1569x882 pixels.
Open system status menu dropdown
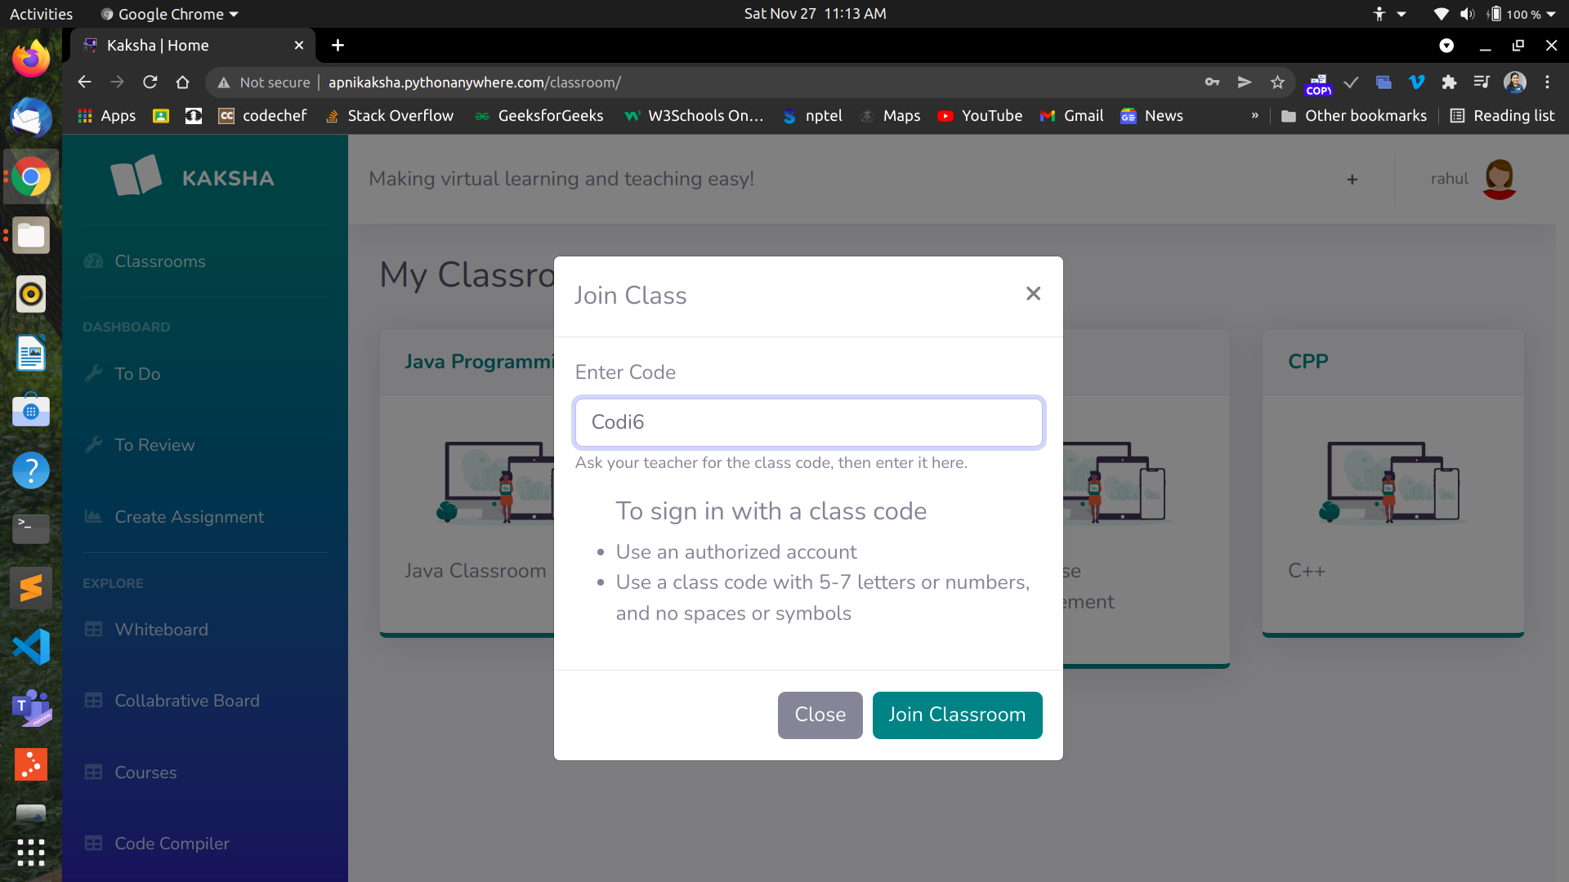point(1550,14)
